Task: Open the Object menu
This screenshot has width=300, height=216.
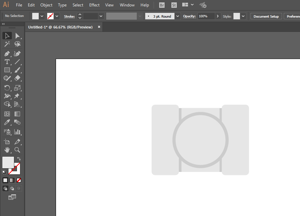Action: 46,5
